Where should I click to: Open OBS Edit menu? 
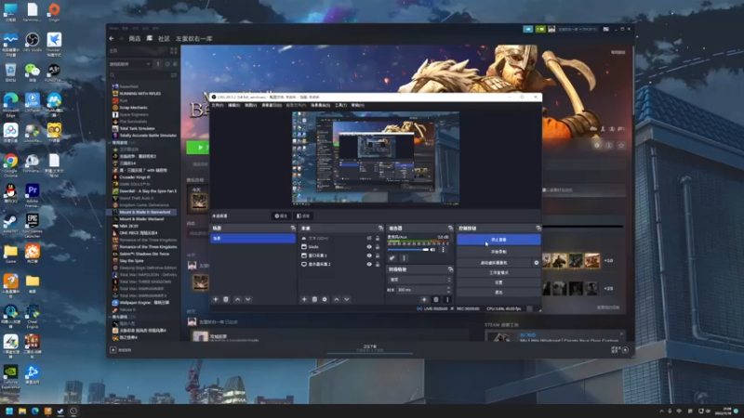pos(234,105)
